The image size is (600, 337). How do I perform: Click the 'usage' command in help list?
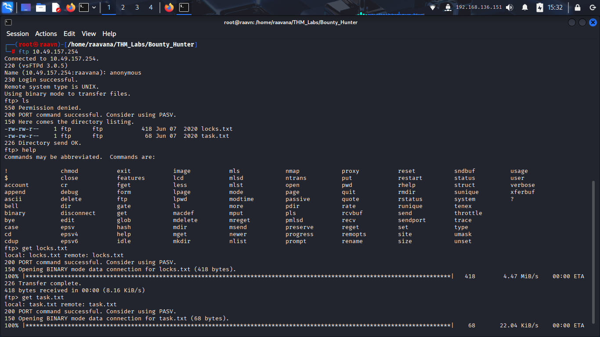[x=519, y=171]
